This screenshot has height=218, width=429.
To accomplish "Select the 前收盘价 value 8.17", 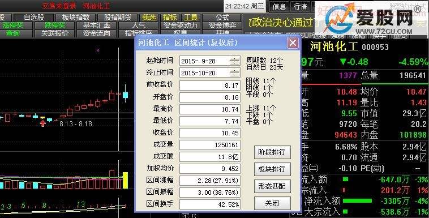I will click(x=210, y=85).
